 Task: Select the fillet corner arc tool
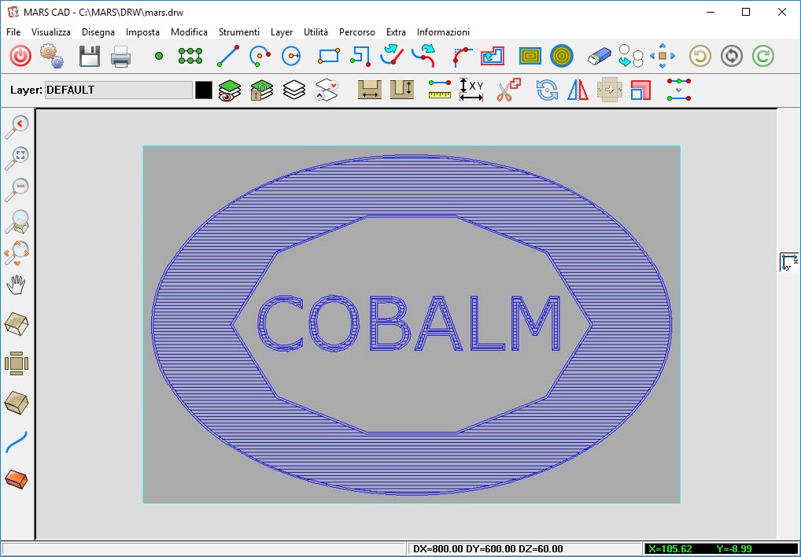[x=463, y=56]
